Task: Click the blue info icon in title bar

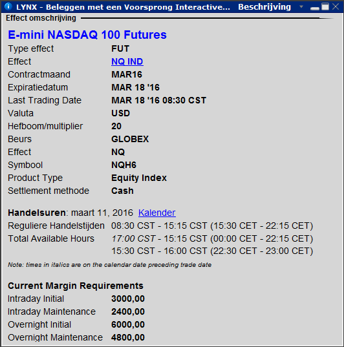Action: [x=8, y=6]
